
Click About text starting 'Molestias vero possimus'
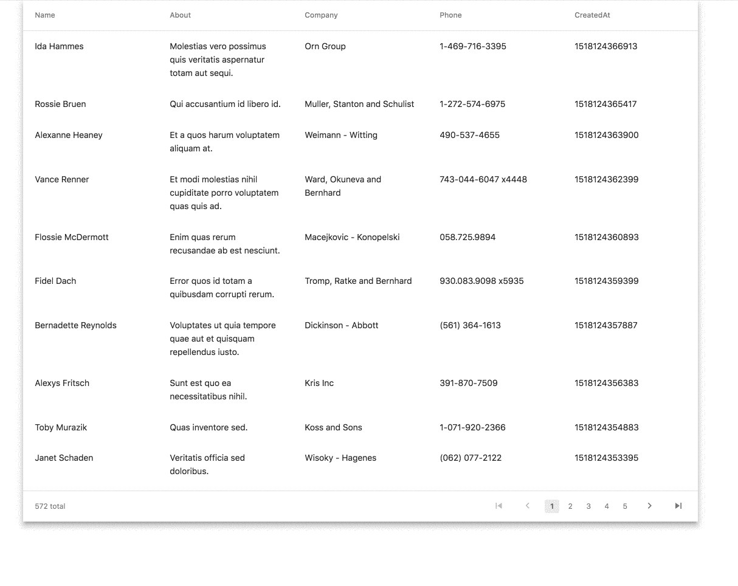click(x=218, y=60)
